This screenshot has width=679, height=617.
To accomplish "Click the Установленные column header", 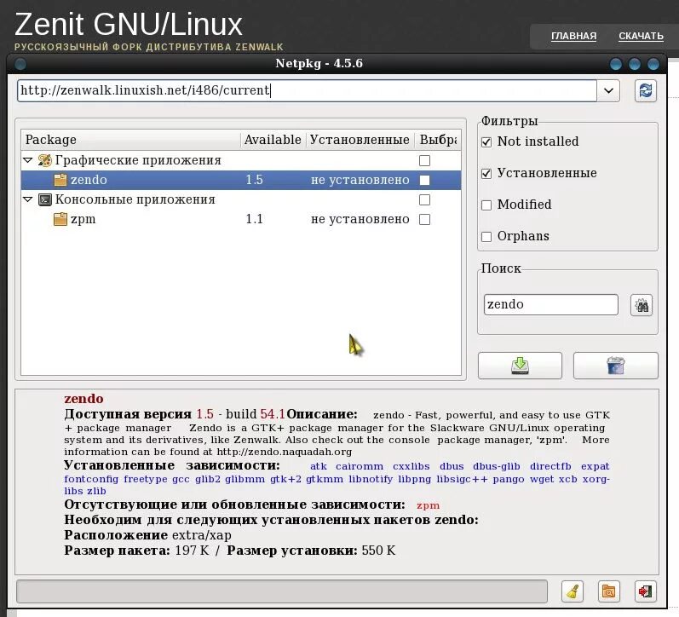I will [x=360, y=140].
